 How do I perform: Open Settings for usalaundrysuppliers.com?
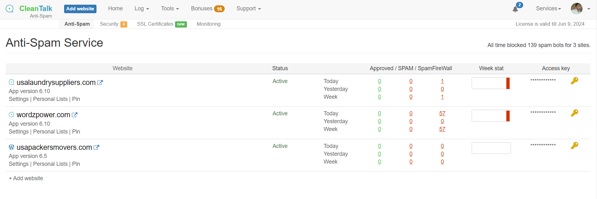(19, 99)
